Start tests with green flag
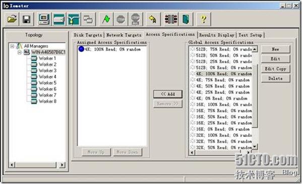 coord(106,19)
